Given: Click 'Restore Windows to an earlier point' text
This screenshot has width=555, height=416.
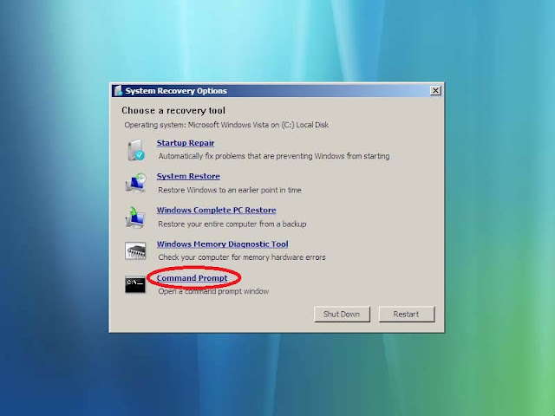Looking at the screenshot, I should (230, 190).
